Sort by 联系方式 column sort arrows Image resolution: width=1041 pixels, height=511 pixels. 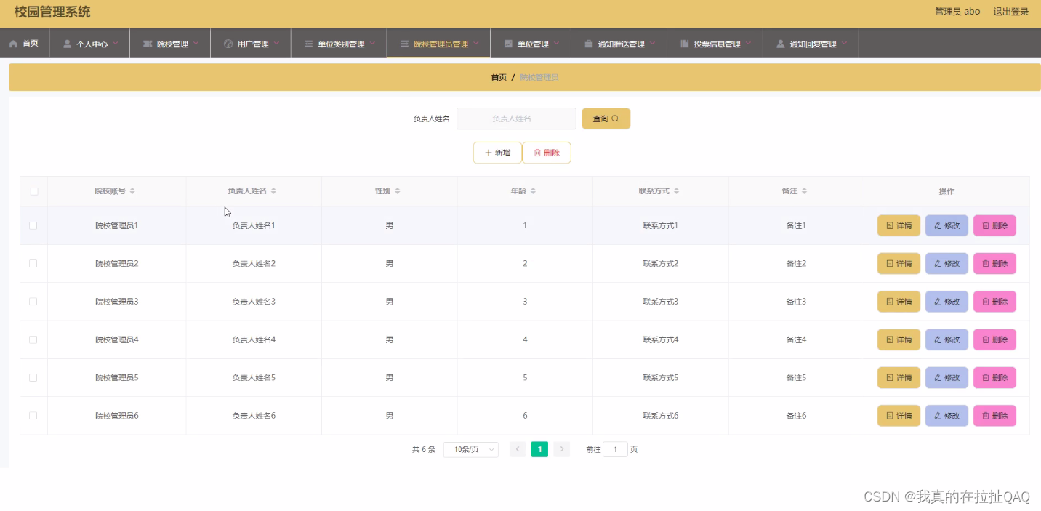[676, 191]
